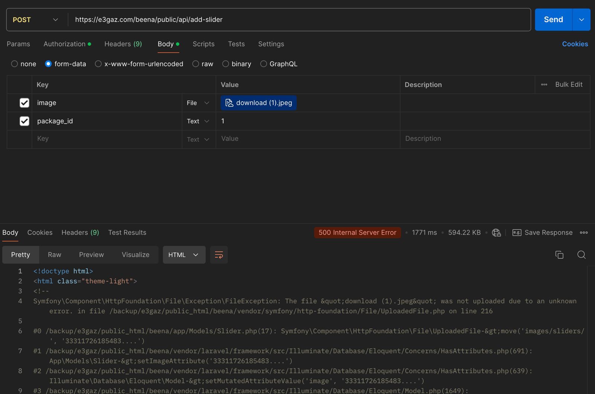
Task: Expand the Send button arrow dropdown
Action: [581, 20]
